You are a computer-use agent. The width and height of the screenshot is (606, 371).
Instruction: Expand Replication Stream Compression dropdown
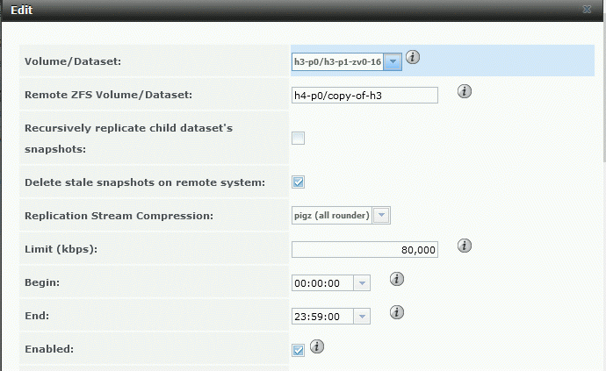coord(382,216)
